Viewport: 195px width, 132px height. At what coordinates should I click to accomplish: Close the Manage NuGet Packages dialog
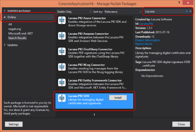point(181,124)
